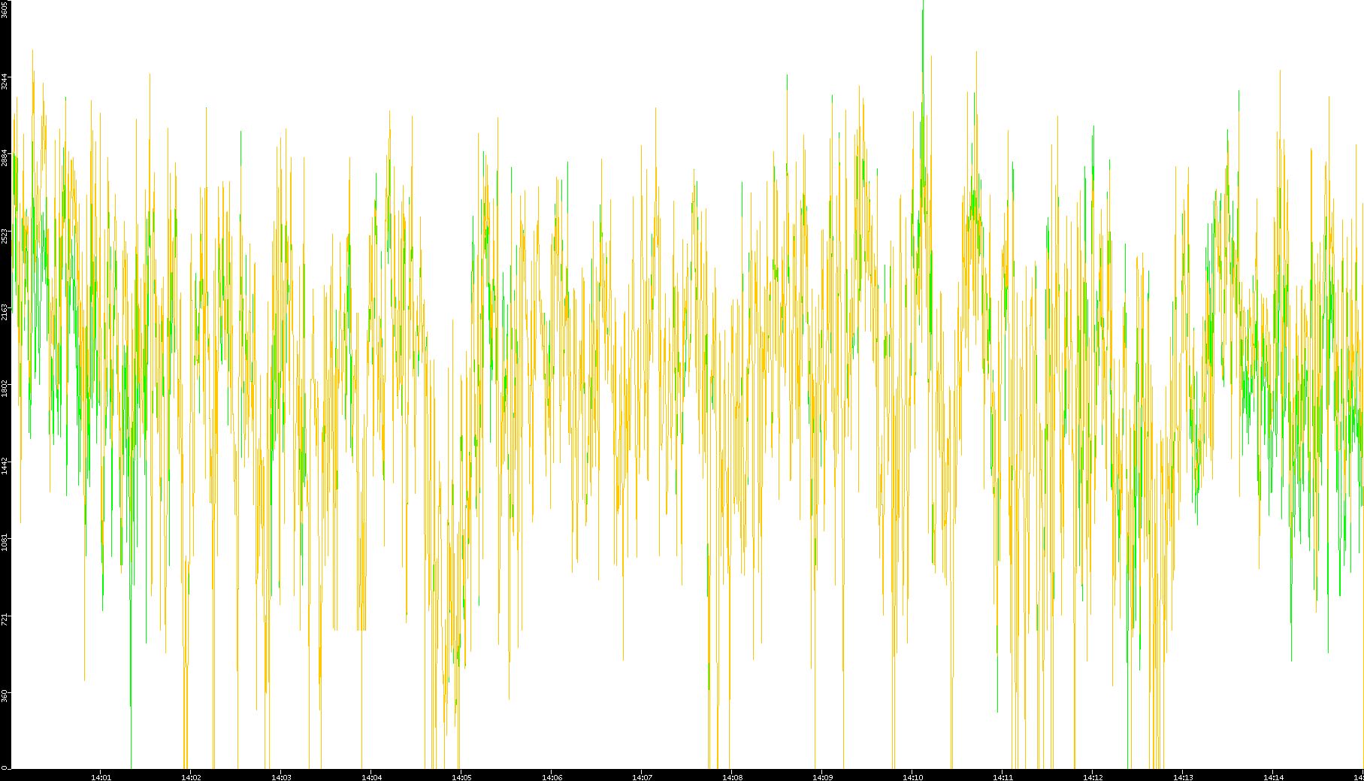Click the 14:10 time axis label

click(912, 777)
